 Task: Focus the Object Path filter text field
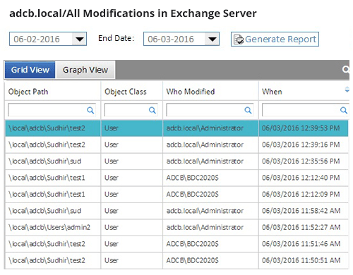(52, 110)
